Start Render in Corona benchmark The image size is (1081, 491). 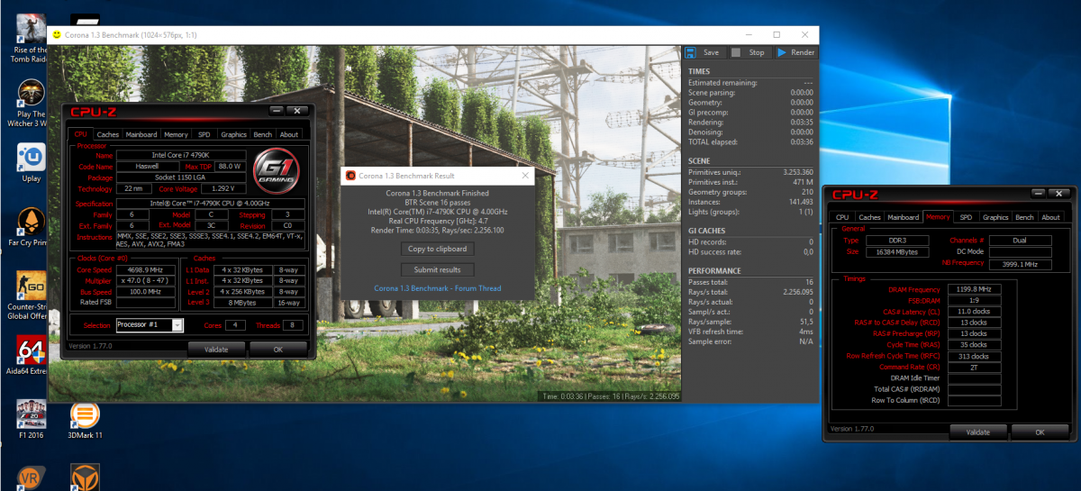point(795,52)
